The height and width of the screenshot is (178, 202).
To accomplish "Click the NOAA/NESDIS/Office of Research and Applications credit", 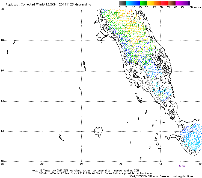I will [x=161, y=176].
